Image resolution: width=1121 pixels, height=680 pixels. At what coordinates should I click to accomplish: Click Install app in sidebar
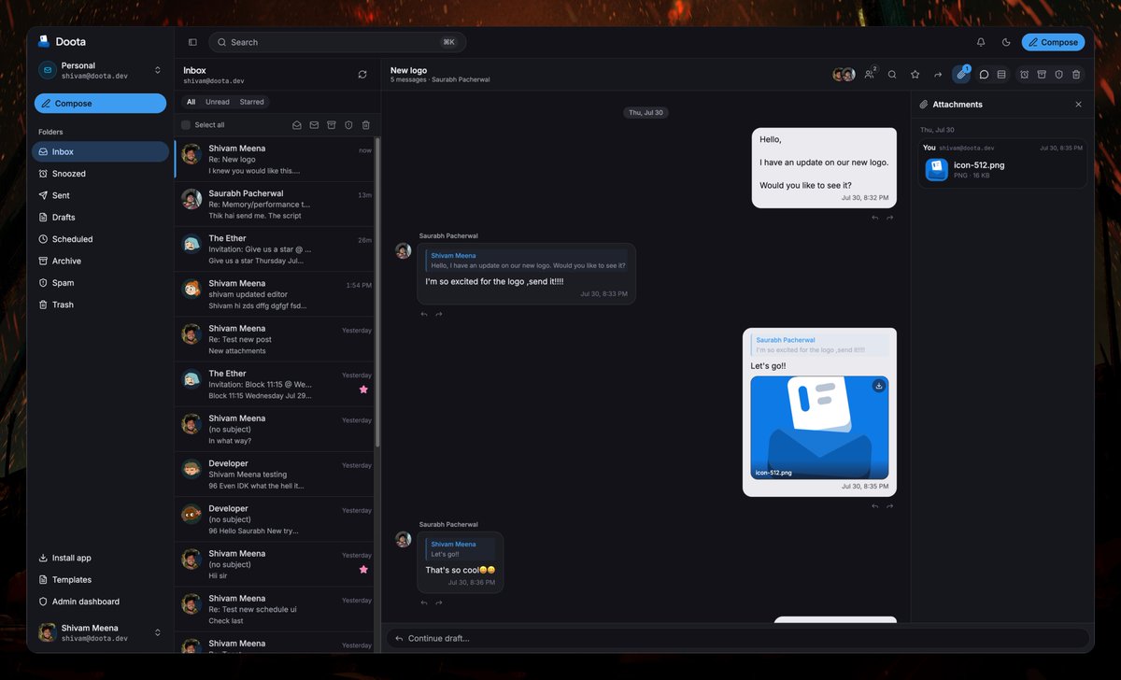(100, 558)
